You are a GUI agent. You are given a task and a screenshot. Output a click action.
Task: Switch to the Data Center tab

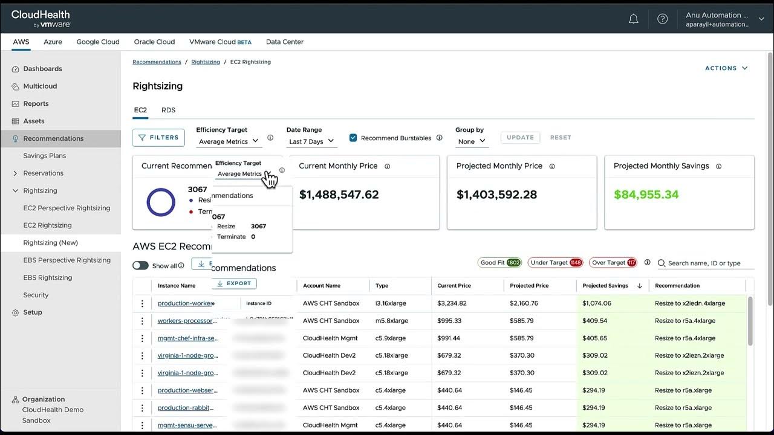point(285,42)
